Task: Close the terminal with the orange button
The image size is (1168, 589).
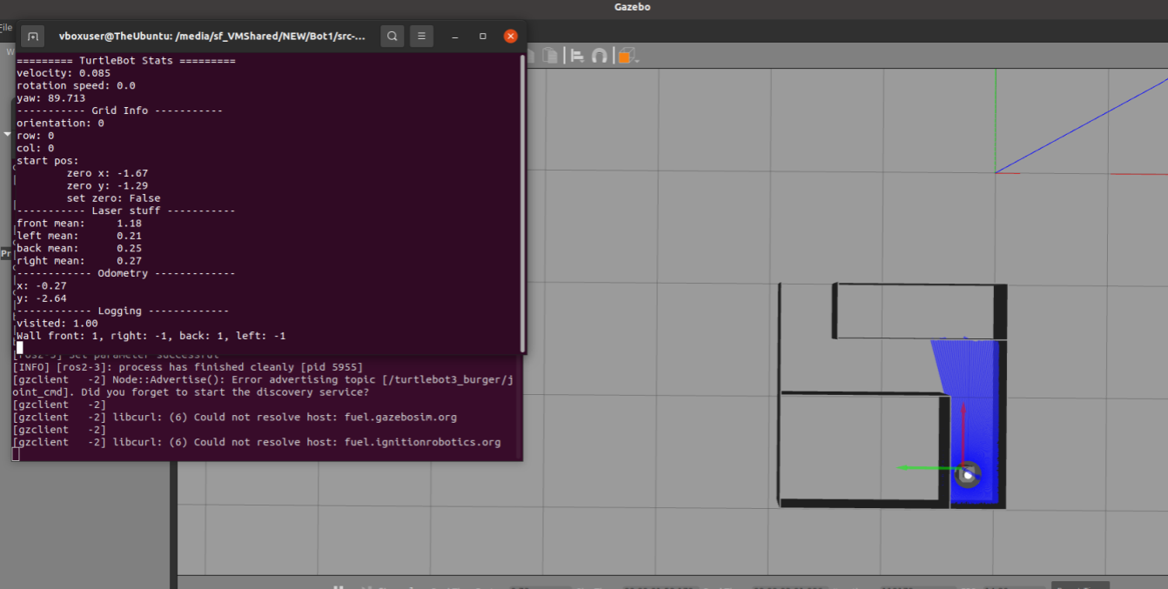Action: click(511, 37)
